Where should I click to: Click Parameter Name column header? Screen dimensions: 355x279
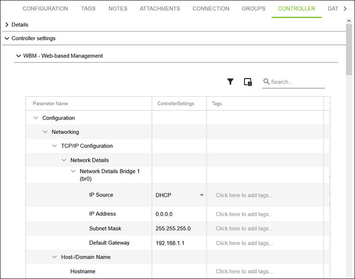[50, 104]
